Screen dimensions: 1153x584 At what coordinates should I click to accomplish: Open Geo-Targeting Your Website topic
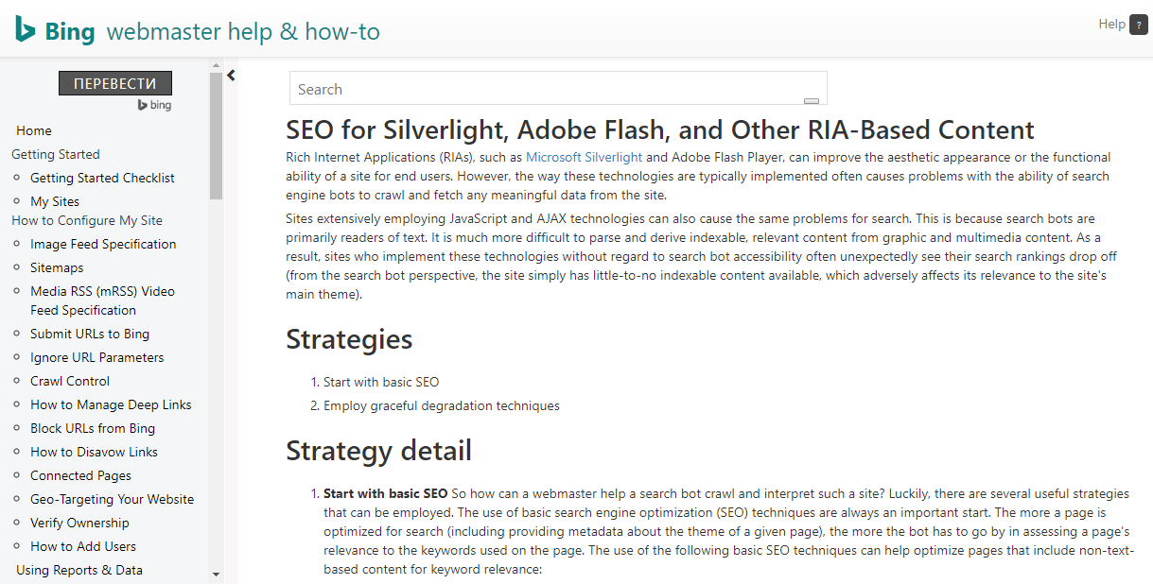112,499
